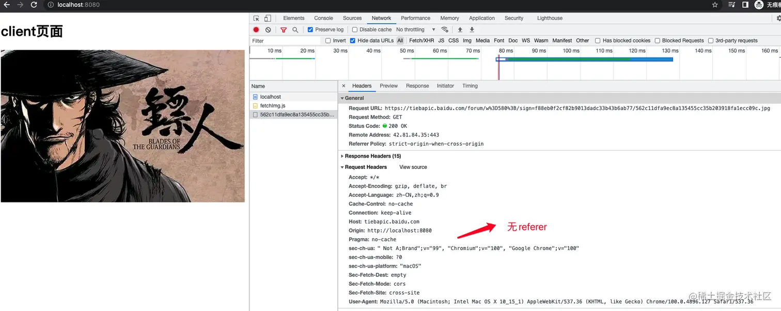Toggle the red filter funnel icon

click(x=284, y=30)
